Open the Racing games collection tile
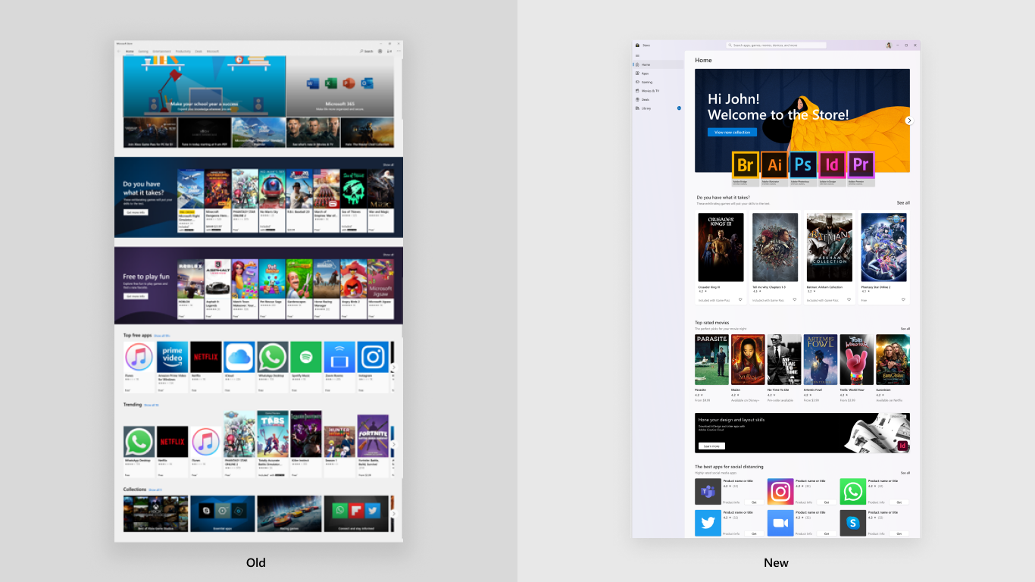 (x=289, y=513)
